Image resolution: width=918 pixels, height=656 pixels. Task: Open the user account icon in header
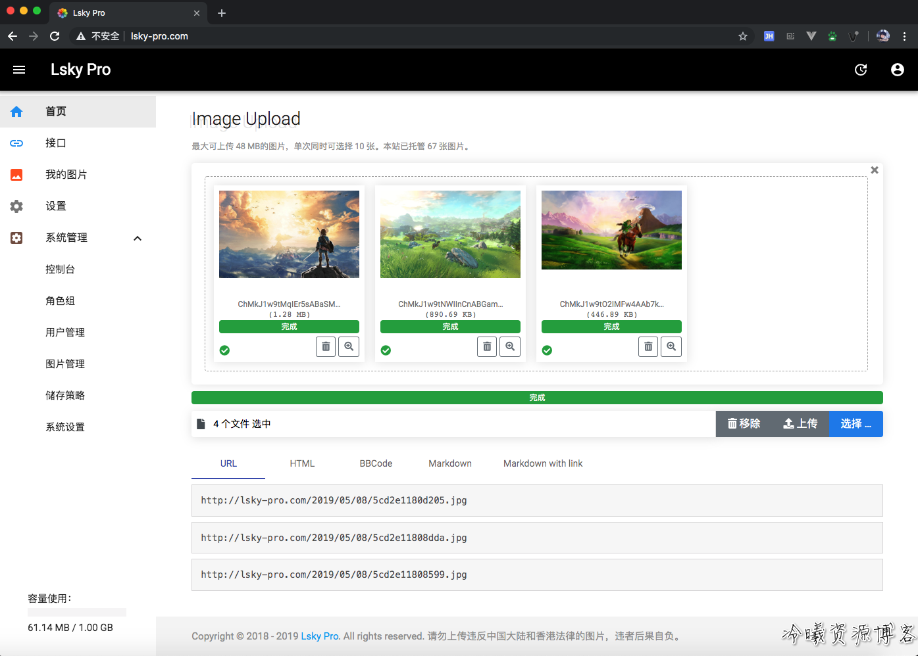(898, 70)
